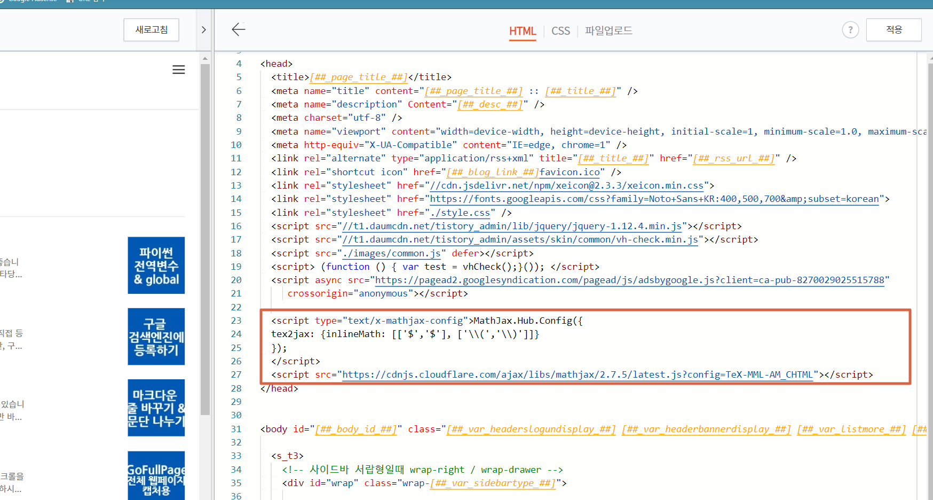Click the 새로고침 button
This screenshot has width=933, height=500.
[x=152, y=30]
